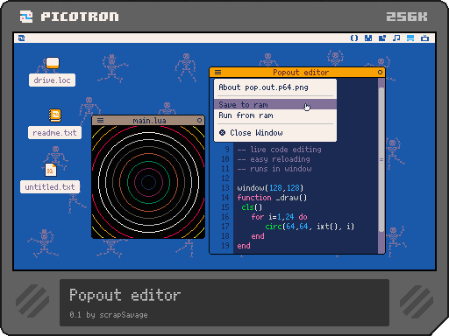The width and height of the screenshot is (449, 336).
Task: Click the drive.loc label
Action: (x=52, y=80)
